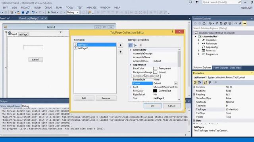The height and width of the screenshot is (142, 254).
Task: Click the Save icon in main toolbar
Action: (x=23, y=12)
